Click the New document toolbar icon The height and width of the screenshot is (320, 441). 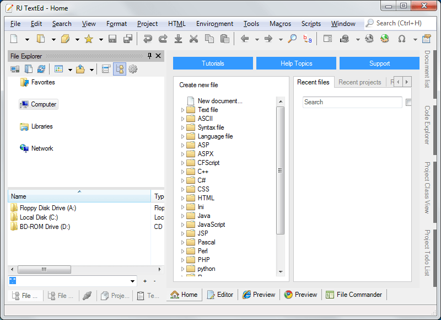coord(14,39)
